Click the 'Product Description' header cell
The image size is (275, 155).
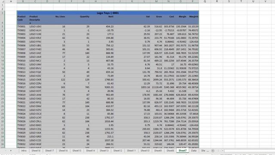pyautogui.click(x=35, y=19)
